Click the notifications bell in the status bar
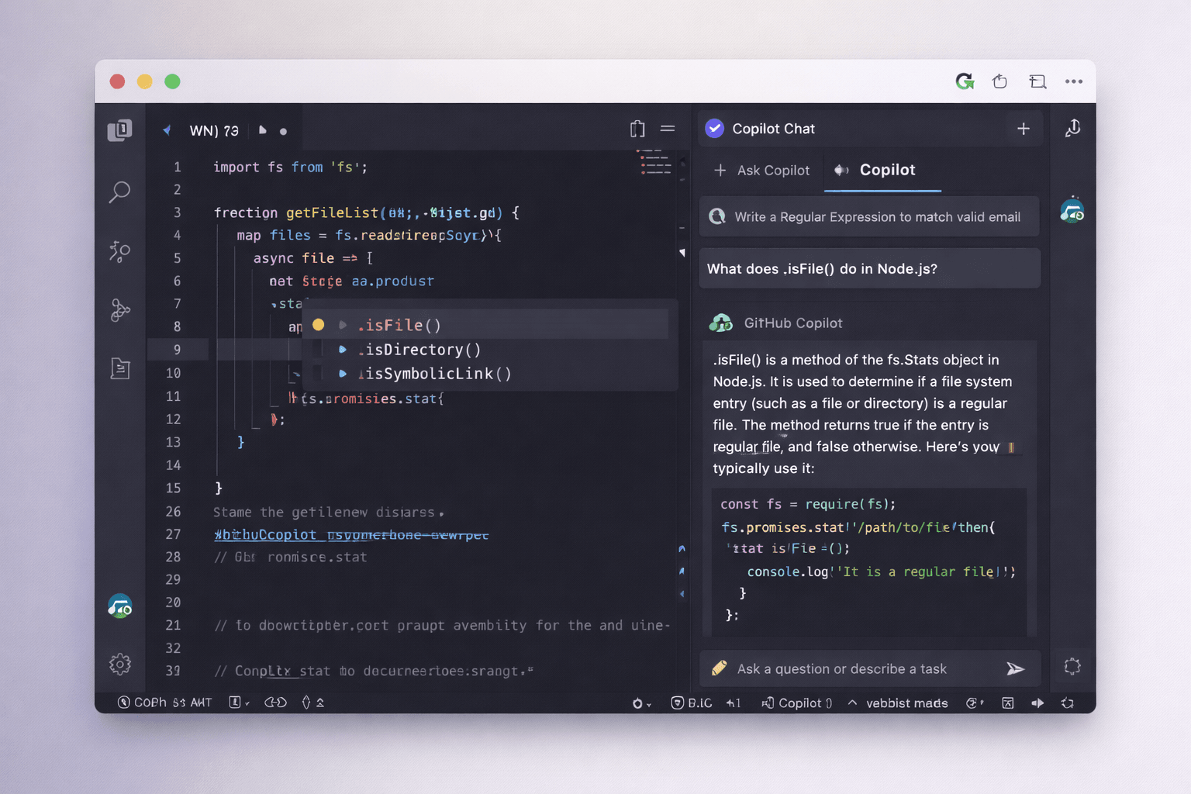The image size is (1191, 794). pyautogui.click(x=1068, y=703)
